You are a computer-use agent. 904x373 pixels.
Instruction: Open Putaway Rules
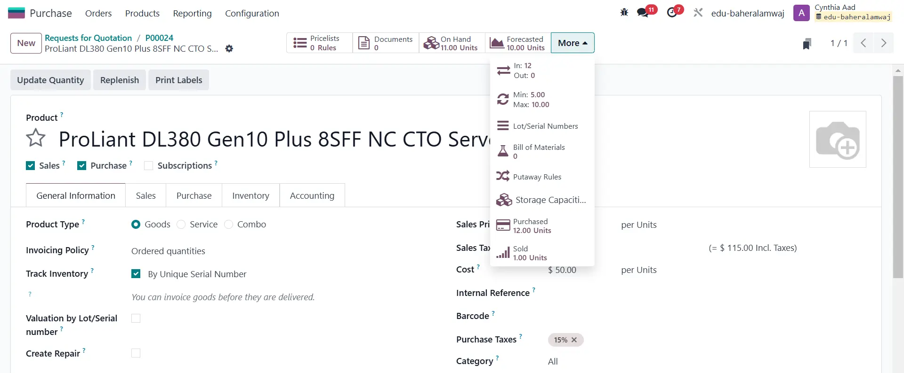(x=542, y=177)
